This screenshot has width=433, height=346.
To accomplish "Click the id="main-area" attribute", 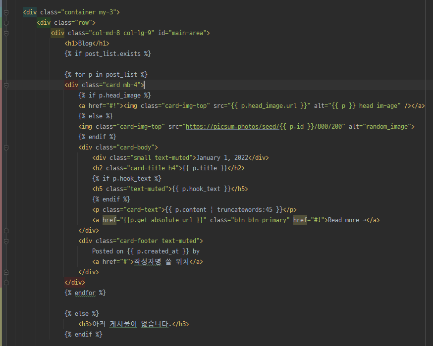I will [x=182, y=33].
